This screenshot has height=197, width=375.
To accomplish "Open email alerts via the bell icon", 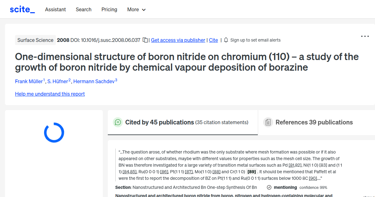I will click(226, 40).
